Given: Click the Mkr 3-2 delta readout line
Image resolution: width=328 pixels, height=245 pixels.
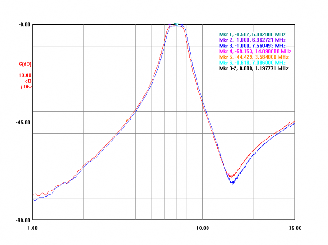Looking at the screenshot, I should point(254,68).
